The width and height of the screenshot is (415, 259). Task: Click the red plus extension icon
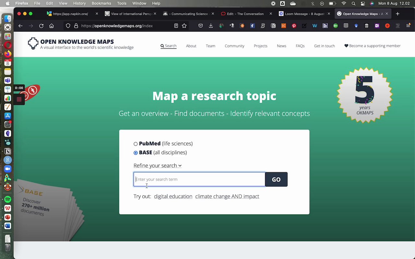coord(387,26)
